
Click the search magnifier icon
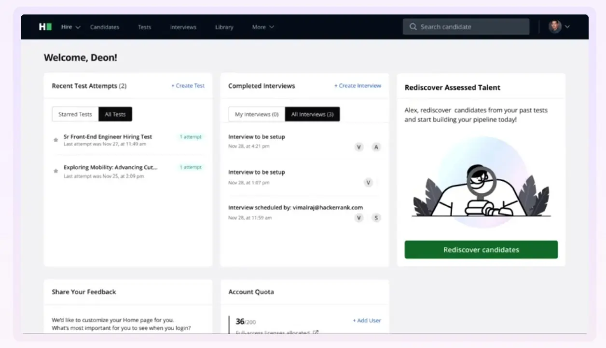point(413,27)
